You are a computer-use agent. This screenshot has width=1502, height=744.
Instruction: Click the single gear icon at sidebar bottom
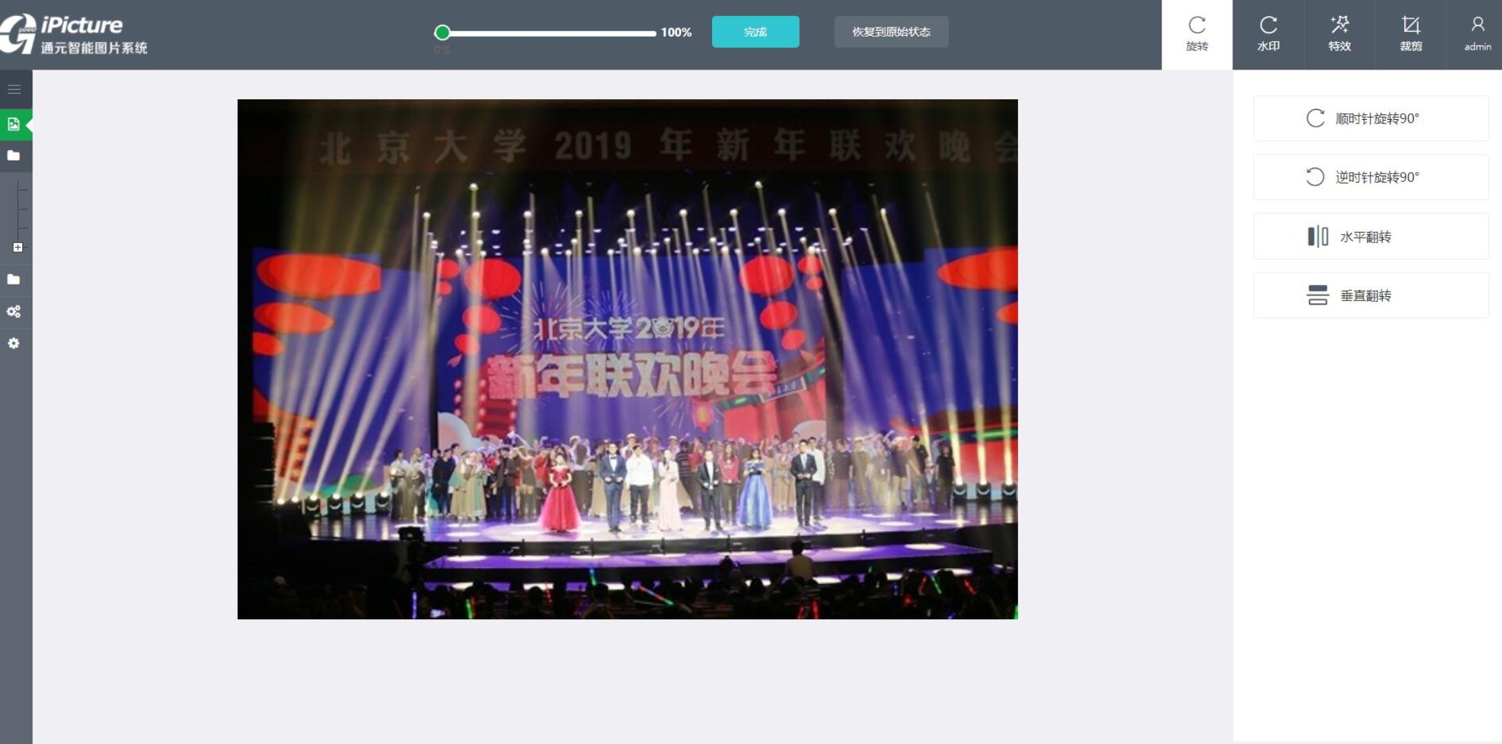point(14,343)
